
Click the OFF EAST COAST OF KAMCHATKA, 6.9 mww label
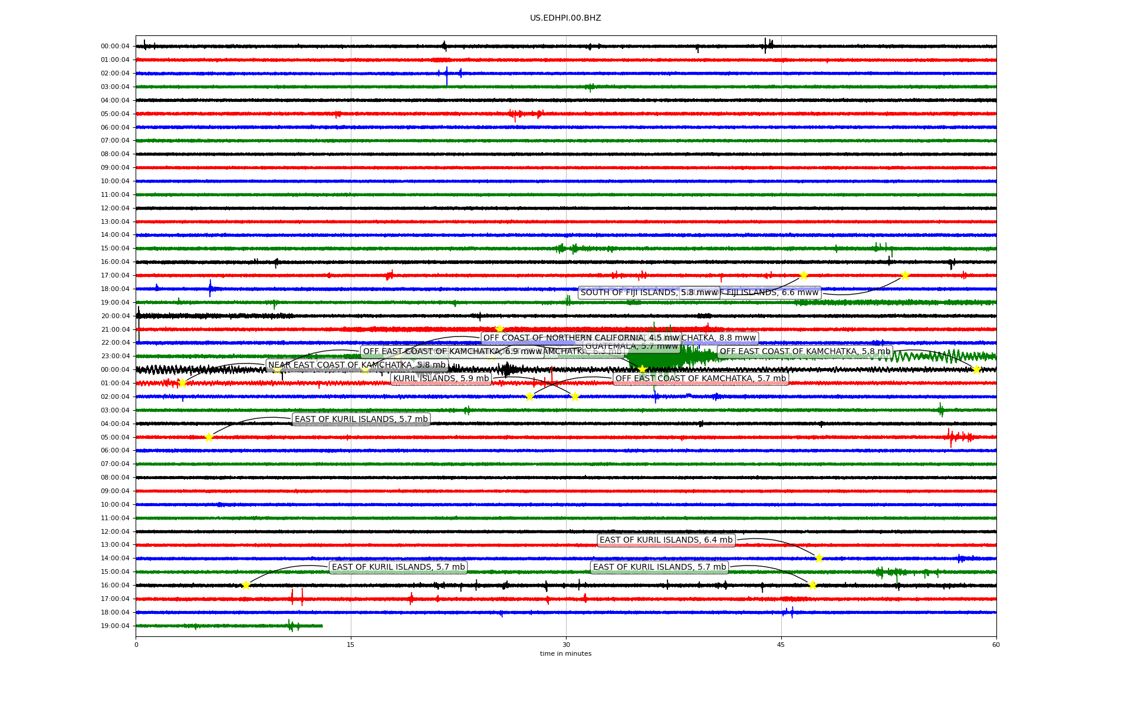click(x=452, y=352)
